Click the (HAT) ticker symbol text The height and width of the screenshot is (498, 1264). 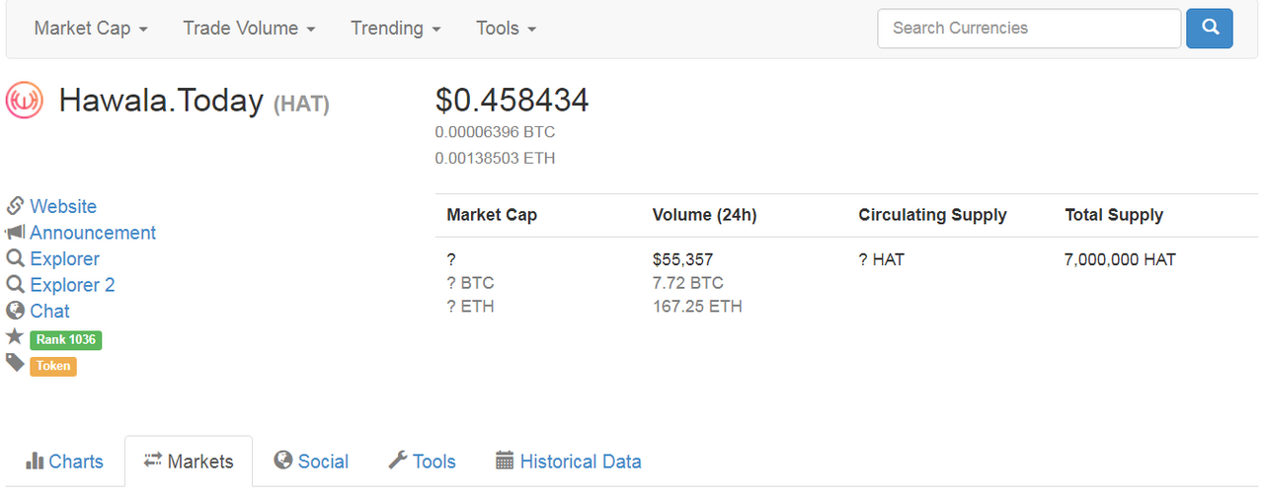click(301, 104)
